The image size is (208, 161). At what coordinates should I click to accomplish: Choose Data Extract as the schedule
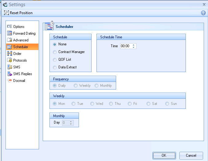[55, 67]
